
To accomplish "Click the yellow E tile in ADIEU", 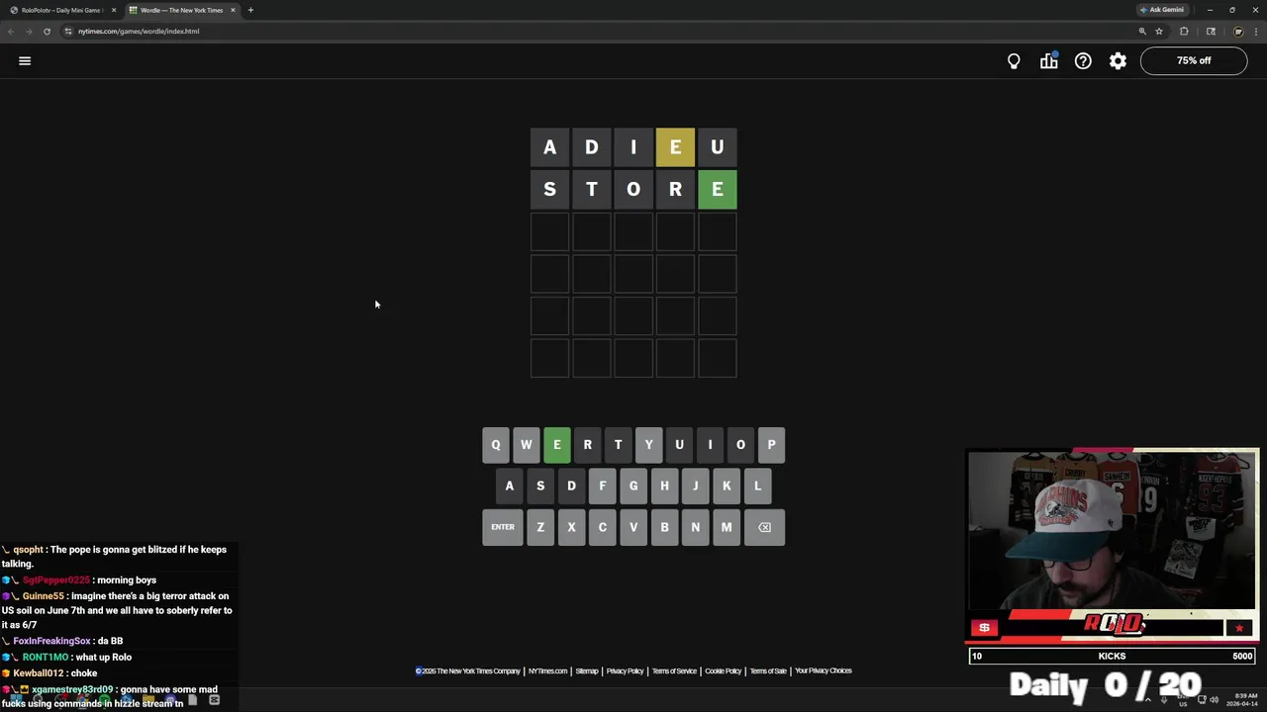I will click(x=675, y=147).
